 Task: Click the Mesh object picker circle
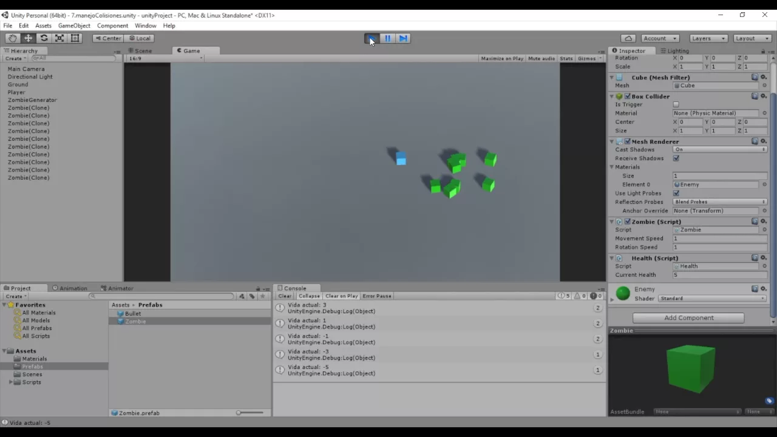pos(764,86)
